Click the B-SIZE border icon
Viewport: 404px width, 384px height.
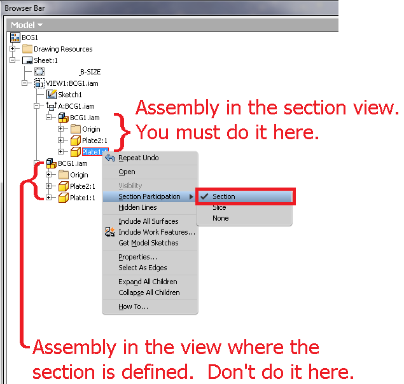coord(39,72)
